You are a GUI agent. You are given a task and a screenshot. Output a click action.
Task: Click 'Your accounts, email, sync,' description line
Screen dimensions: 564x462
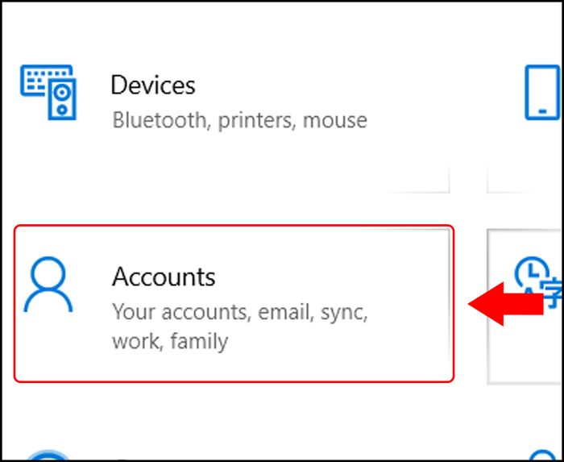click(240, 312)
